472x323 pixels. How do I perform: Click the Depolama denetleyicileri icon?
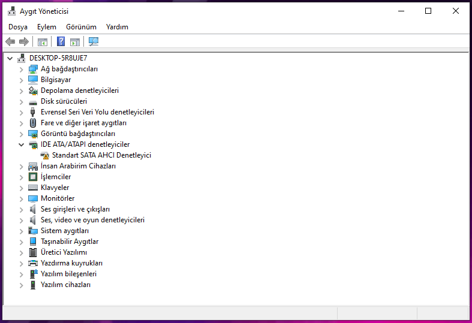click(x=33, y=90)
